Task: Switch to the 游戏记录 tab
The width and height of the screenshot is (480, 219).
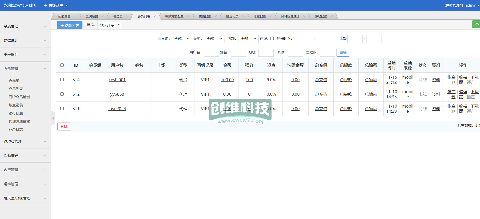Action: [x=321, y=16]
